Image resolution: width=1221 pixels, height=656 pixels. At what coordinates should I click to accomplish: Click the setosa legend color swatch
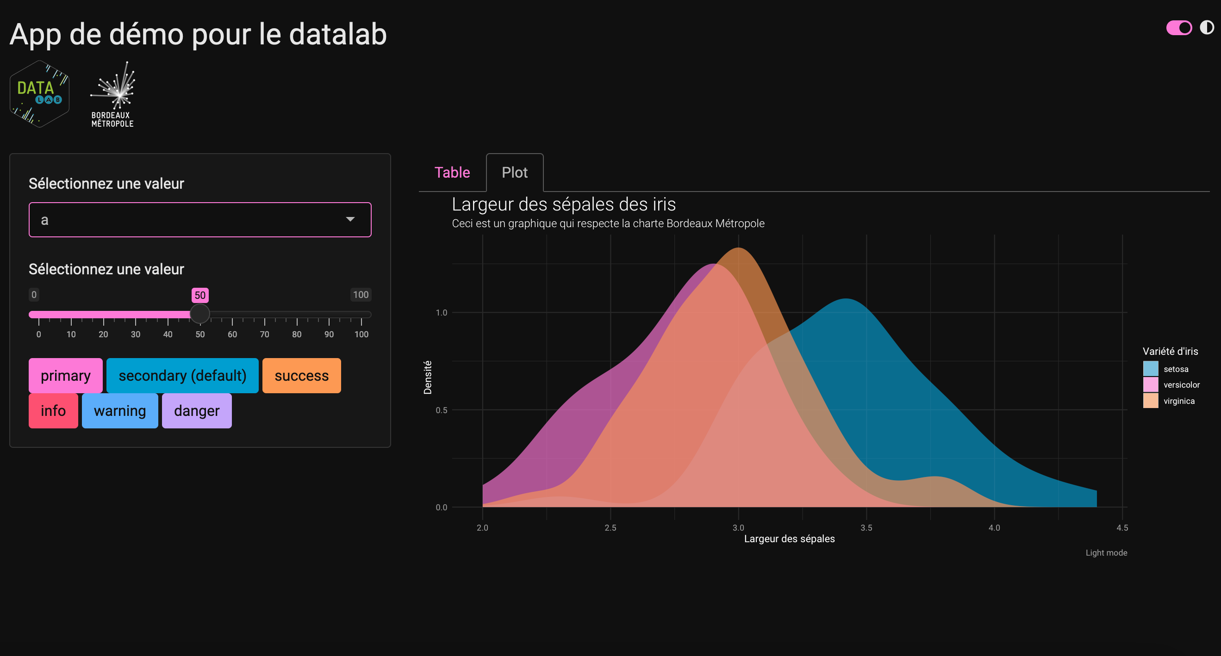click(1151, 369)
